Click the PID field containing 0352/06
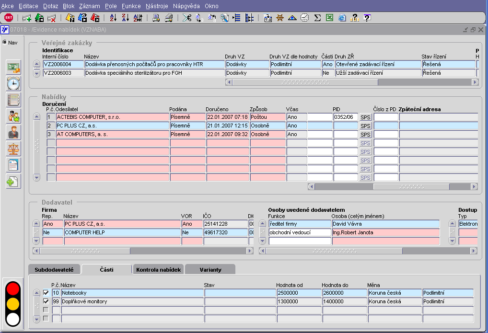The image size is (488, 333). (346, 117)
